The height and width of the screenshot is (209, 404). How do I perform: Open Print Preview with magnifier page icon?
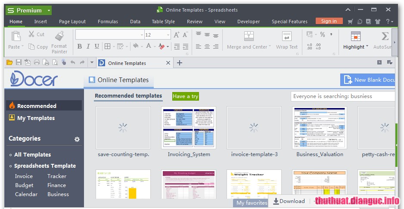55,62
